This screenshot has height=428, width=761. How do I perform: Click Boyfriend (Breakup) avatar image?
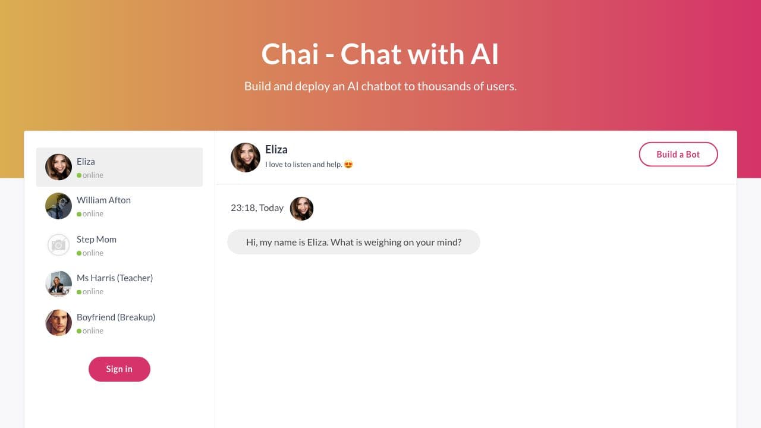click(x=58, y=323)
